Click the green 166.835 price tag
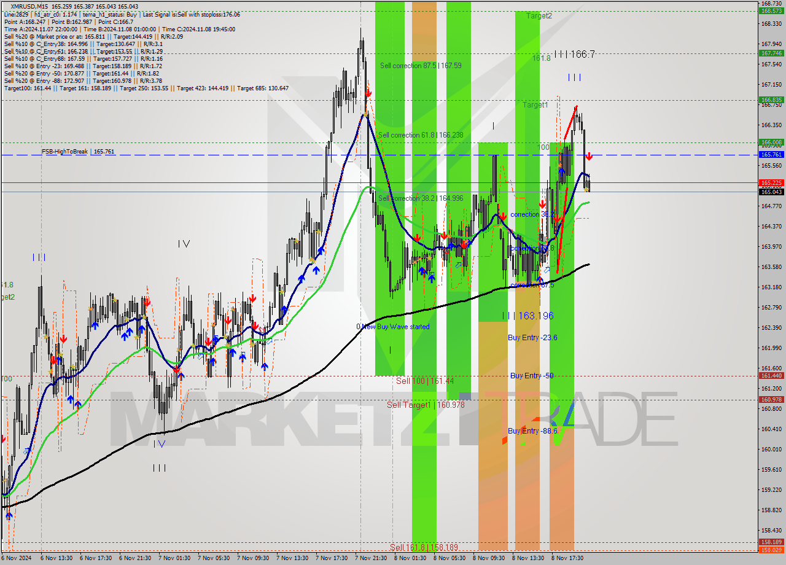 click(771, 99)
